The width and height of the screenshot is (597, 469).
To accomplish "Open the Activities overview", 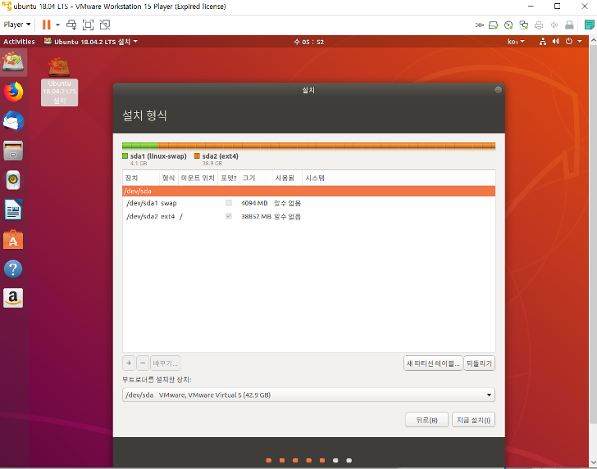I will coord(19,42).
